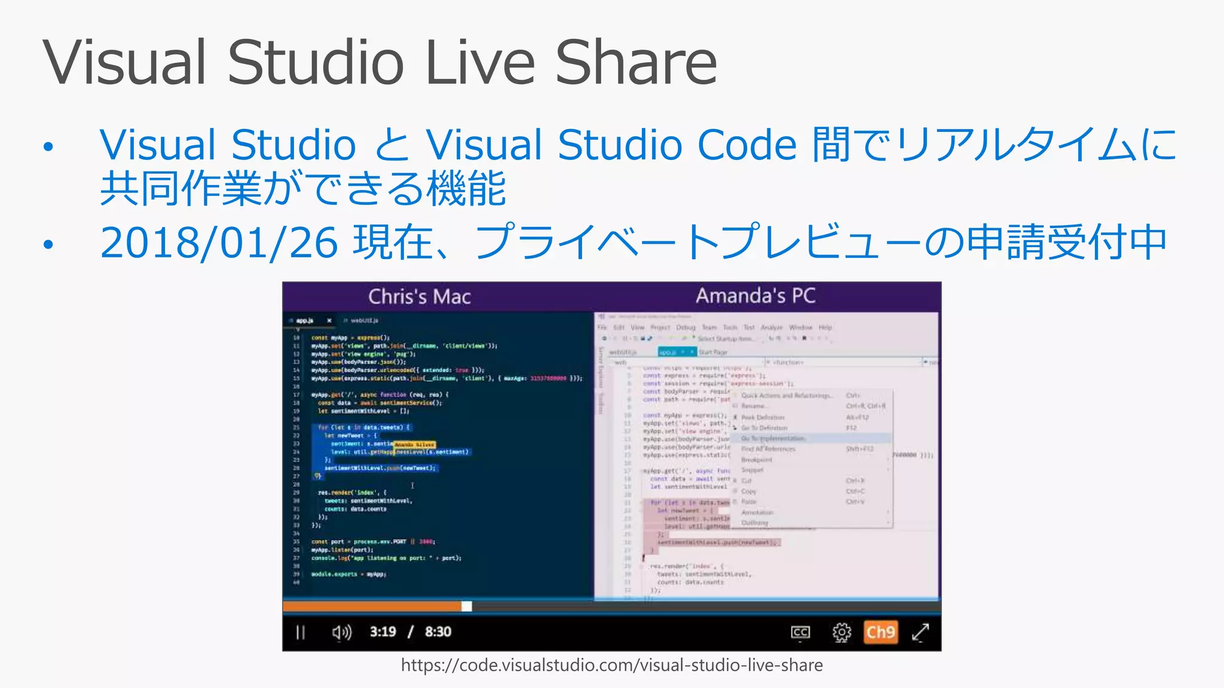Image resolution: width=1224 pixels, height=688 pixels.
Task: Switch to webUtil.js tab on Amanda's PC
Action: [623, 352]
